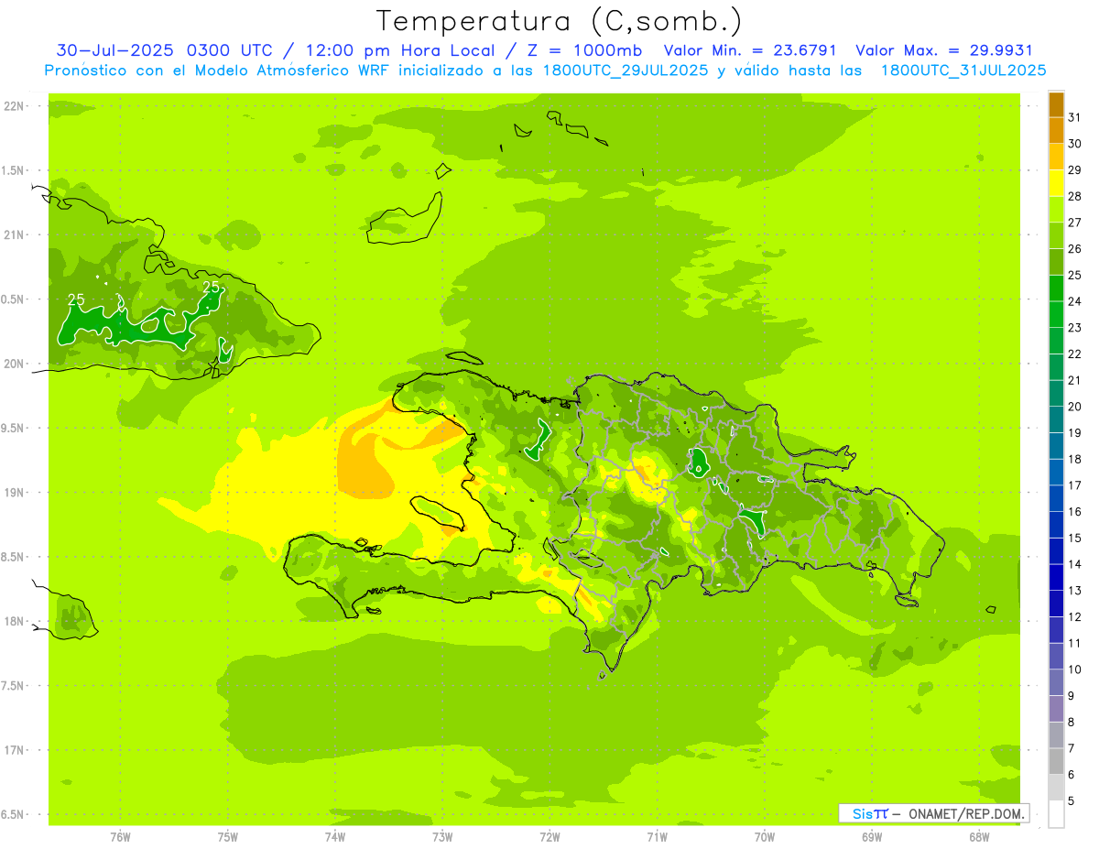This screenshot has width=1099, height=849.
Task: Click the Gonâve island outline west of Haiti
Action: 439,514
